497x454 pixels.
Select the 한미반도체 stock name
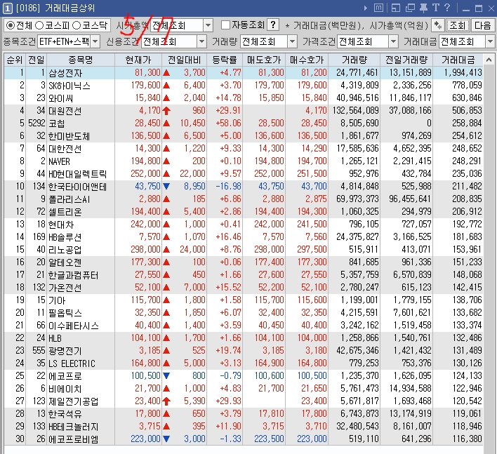point(69,136)
